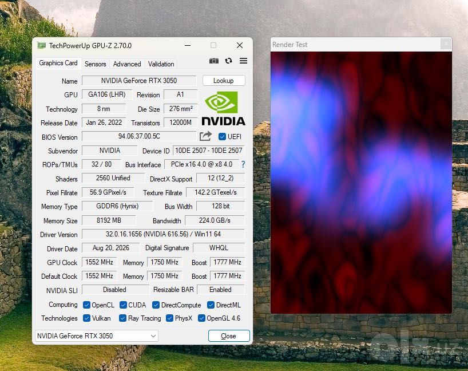Toggle the Vulkan checkbox
This screenshot has width=468, height=371.
click(86, 318)
